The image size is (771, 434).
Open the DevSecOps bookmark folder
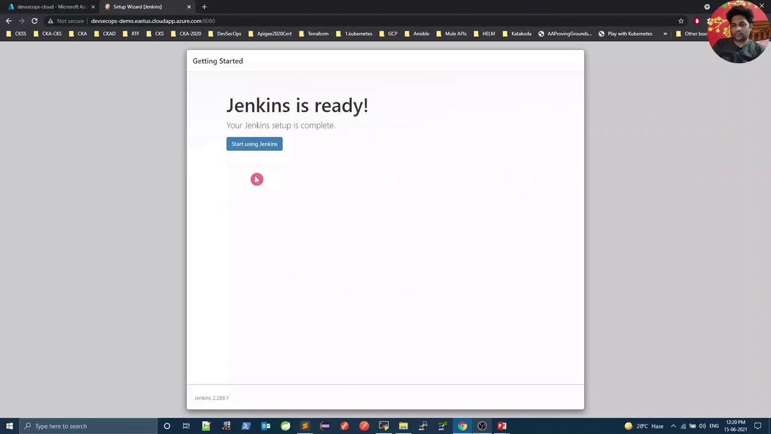pos(225,34)
